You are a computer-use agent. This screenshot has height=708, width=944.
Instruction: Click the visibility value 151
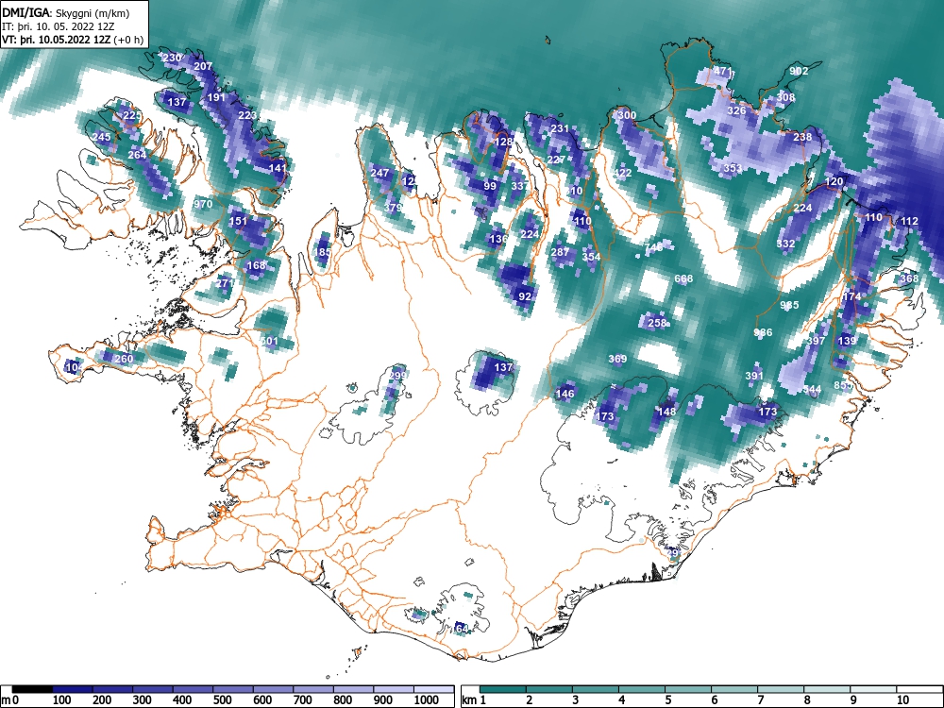point(239,221)
